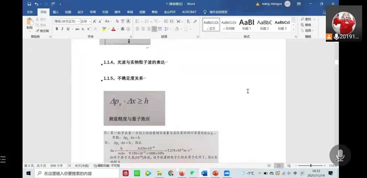Decrease font size with the smaller A
Screen dimensions: 367x178
coord(100,21)
